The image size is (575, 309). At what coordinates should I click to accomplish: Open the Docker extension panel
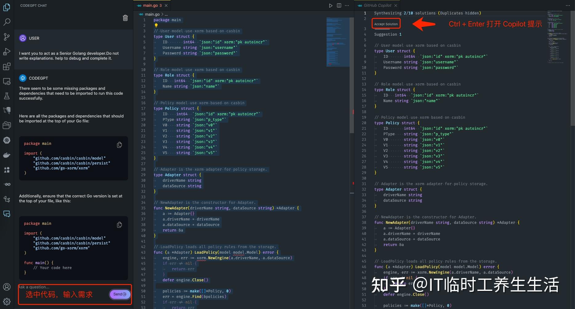[x=7, y=155]
